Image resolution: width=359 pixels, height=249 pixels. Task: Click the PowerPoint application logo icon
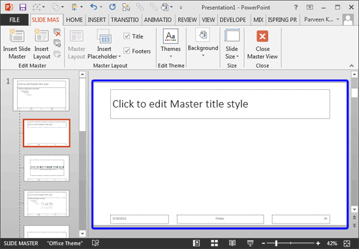9,7
